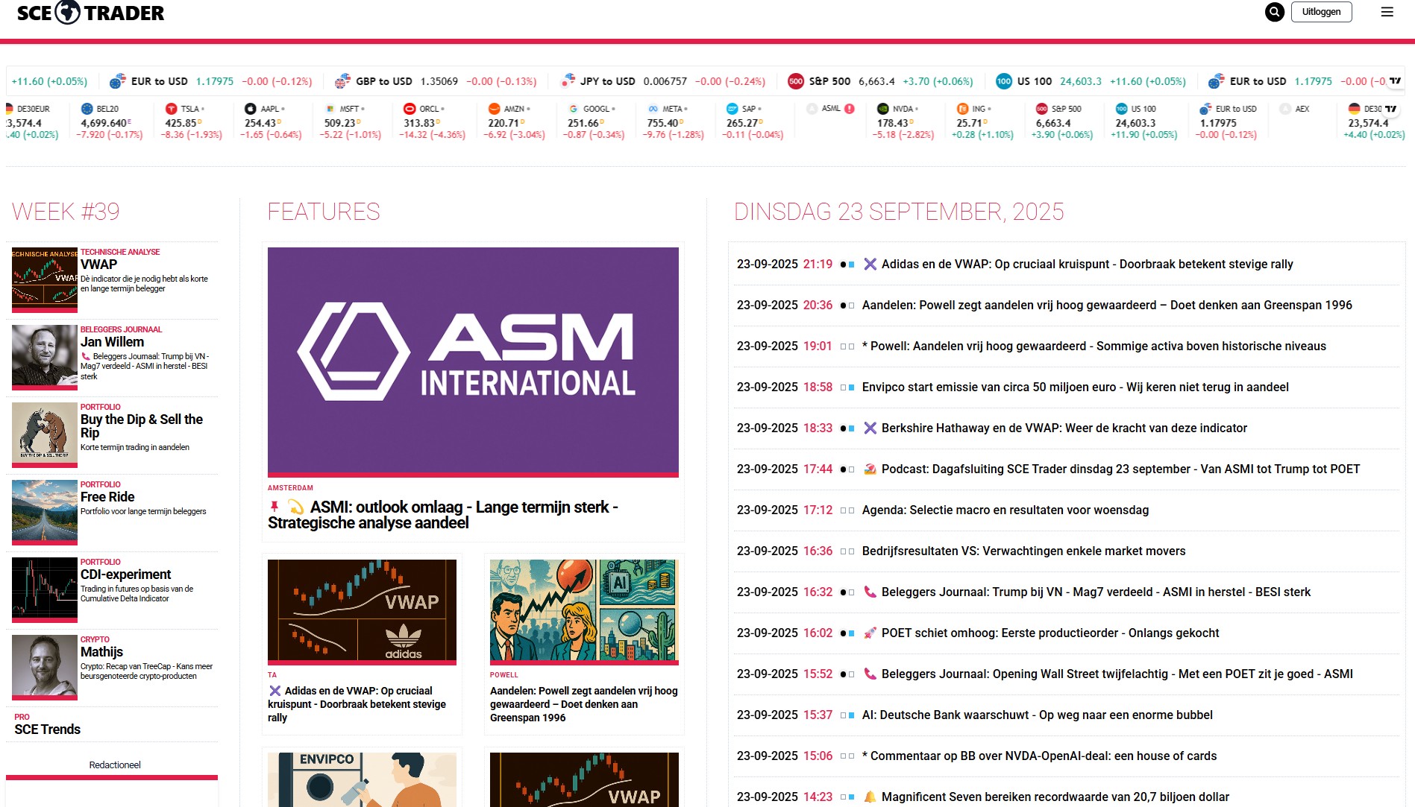Click the CRYPTO category label
The image size is (1415, 807).
pos(95,639)
